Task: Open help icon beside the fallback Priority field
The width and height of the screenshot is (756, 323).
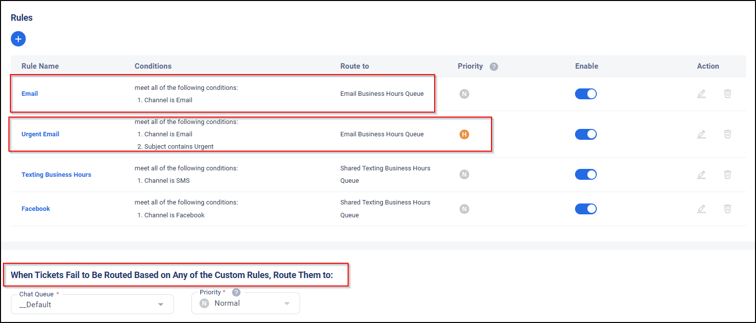Action: [236, 292]
